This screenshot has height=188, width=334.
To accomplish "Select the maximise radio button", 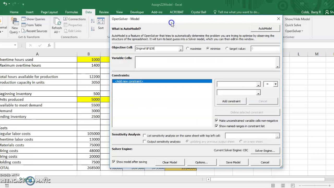I will [188, 49].
